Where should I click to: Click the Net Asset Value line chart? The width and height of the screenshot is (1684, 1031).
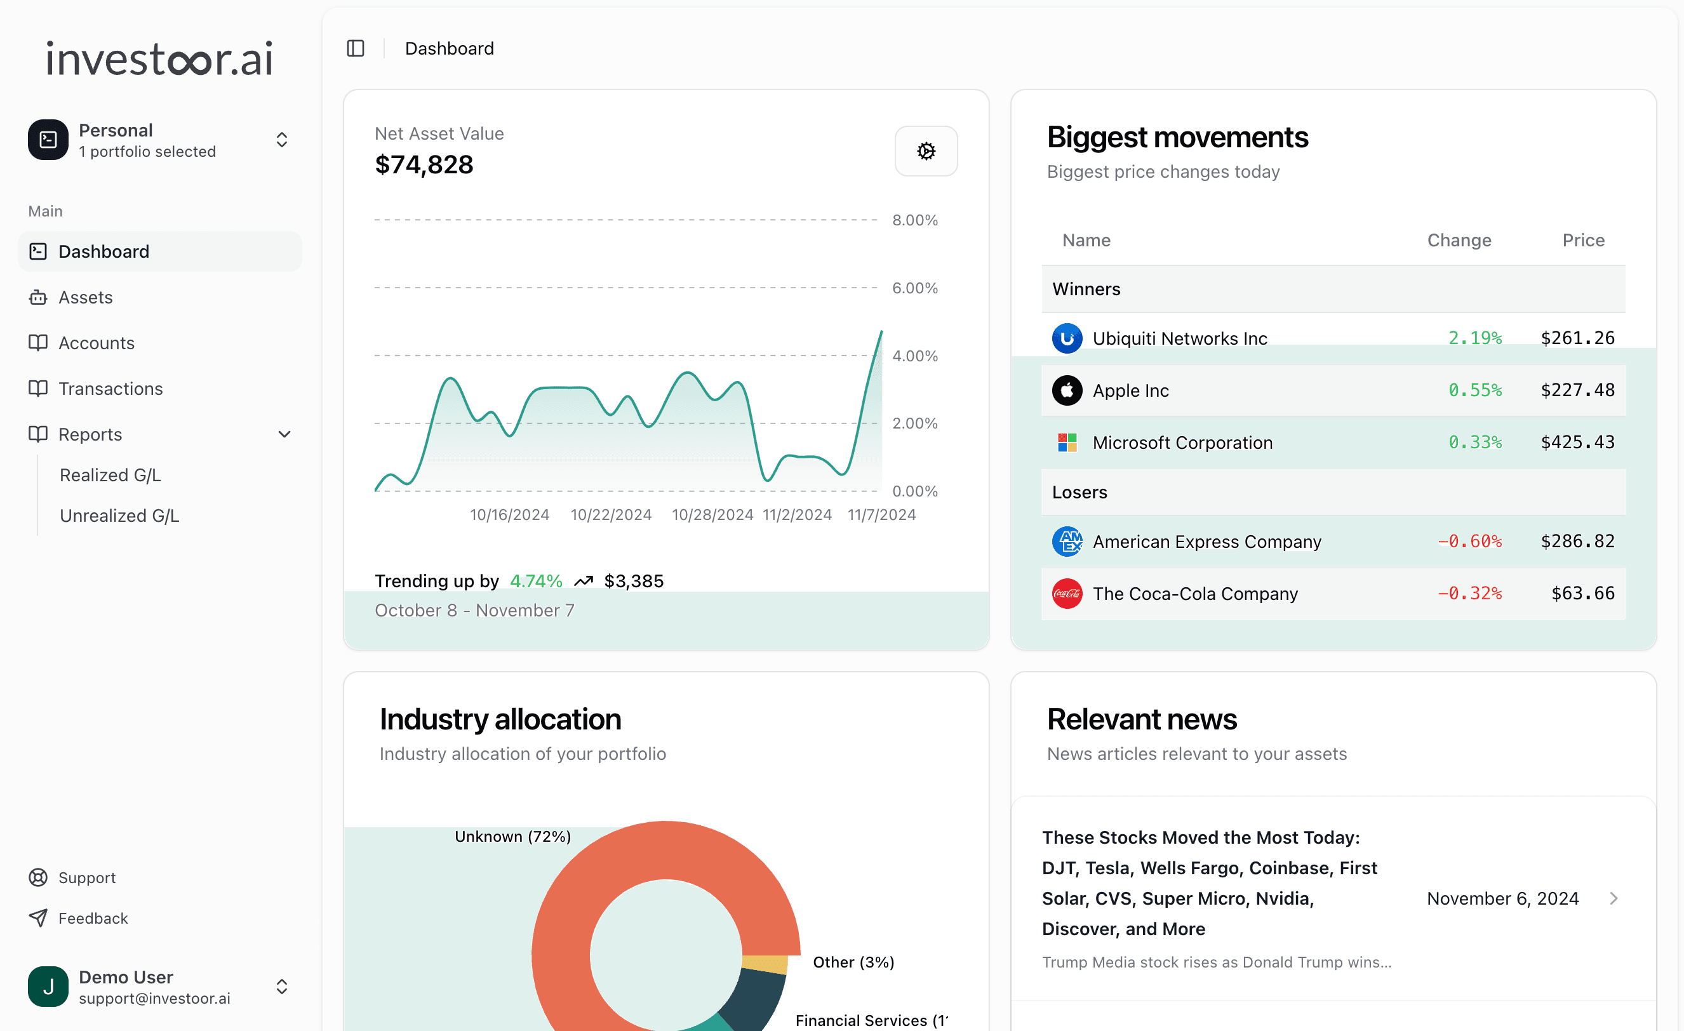[x=628, y=410]
